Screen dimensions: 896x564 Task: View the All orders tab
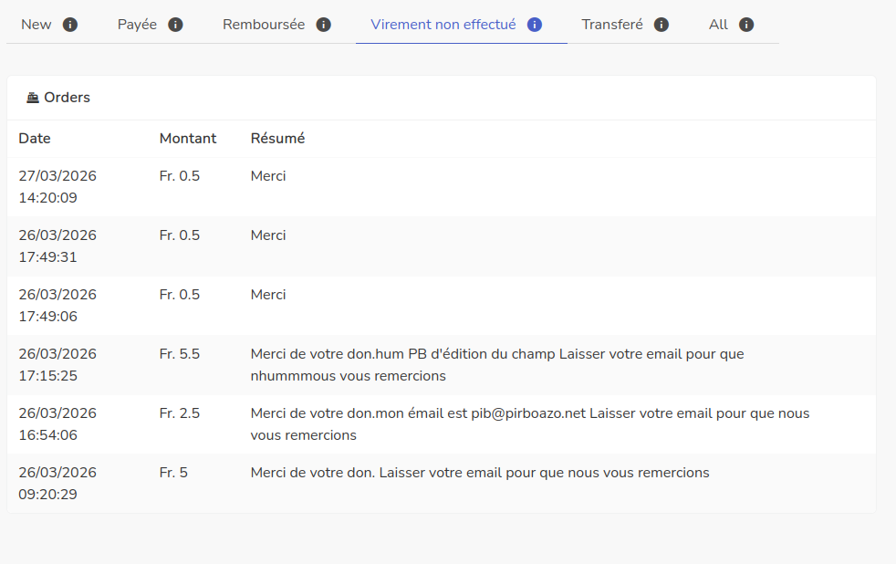coord(718,25)
